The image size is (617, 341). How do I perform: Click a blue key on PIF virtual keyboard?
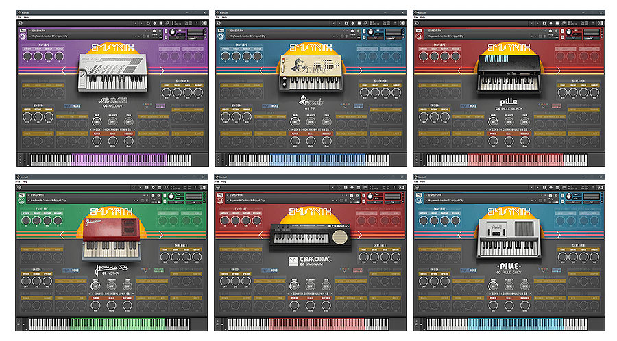click(x=317, y=159)
